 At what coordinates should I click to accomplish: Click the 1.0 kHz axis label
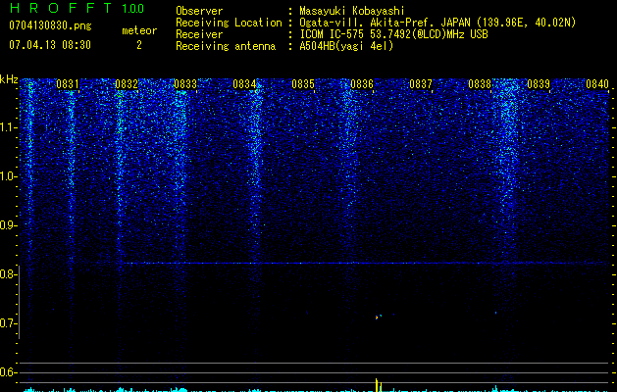point(8,176)
